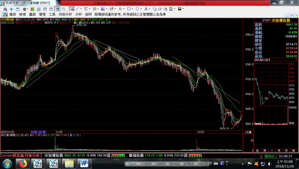
Task: Open the 說明 menu
Action: tap(88, 14)
